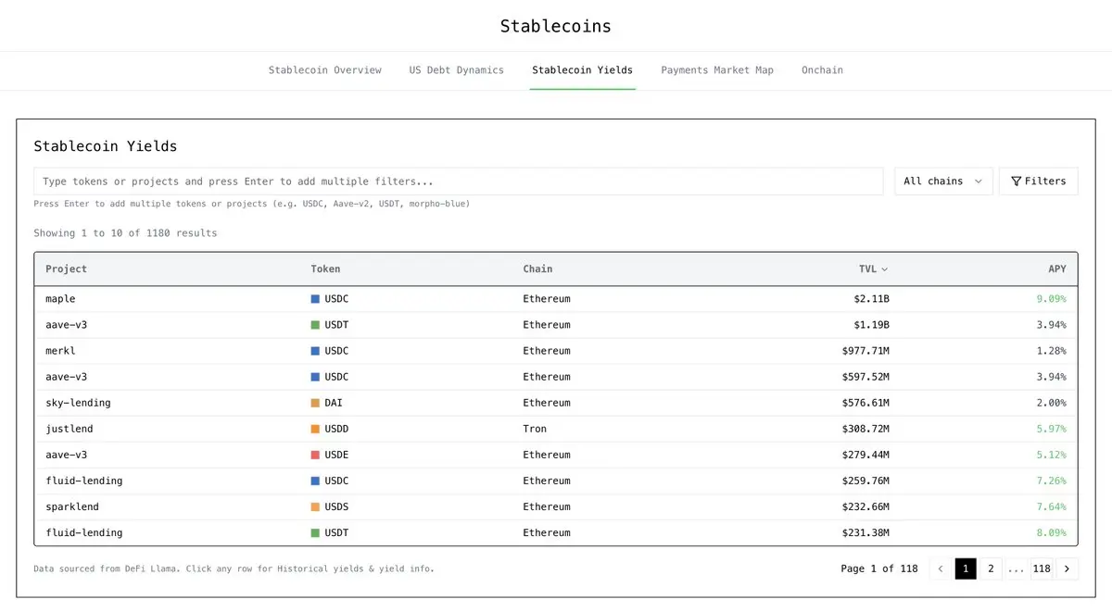Go to page 2
The width and height of the screenshot is (1112, 612).
tap(991, 568)
